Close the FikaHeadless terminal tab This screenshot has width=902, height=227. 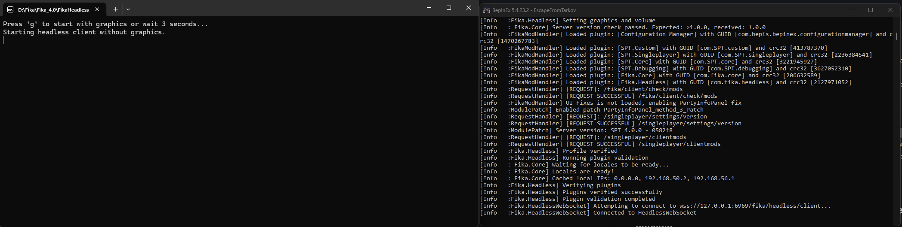point(97,9)
